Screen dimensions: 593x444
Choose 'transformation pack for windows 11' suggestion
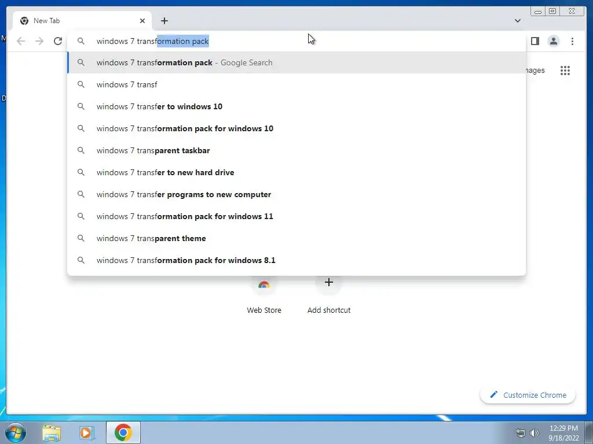(297, 216)
